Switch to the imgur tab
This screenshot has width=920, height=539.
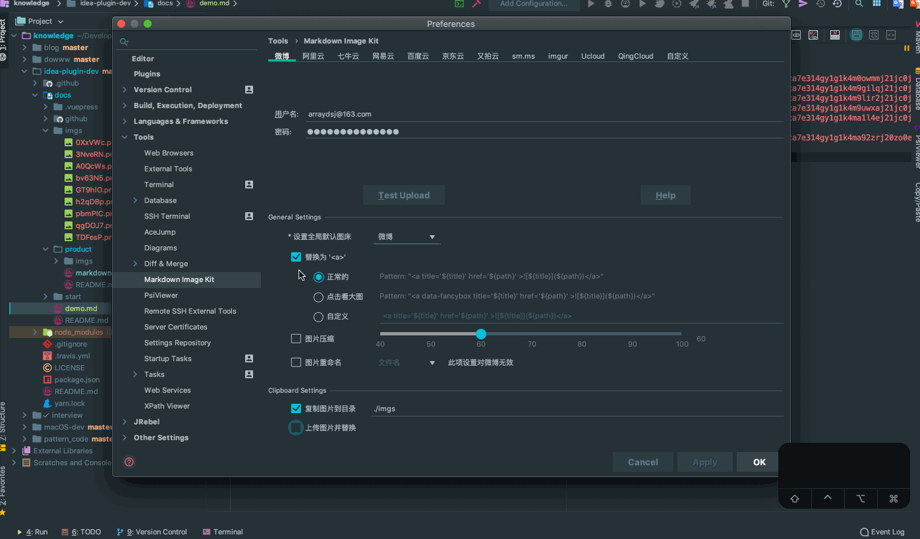(558, 56)
